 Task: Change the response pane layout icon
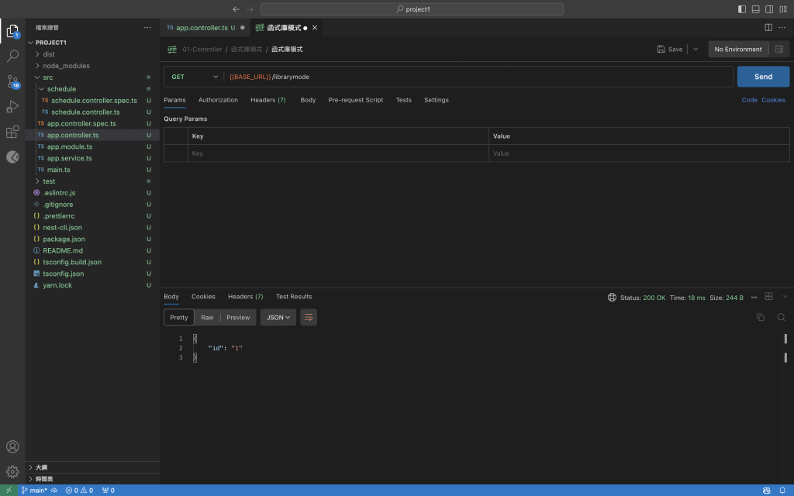[x=768, y=297]
